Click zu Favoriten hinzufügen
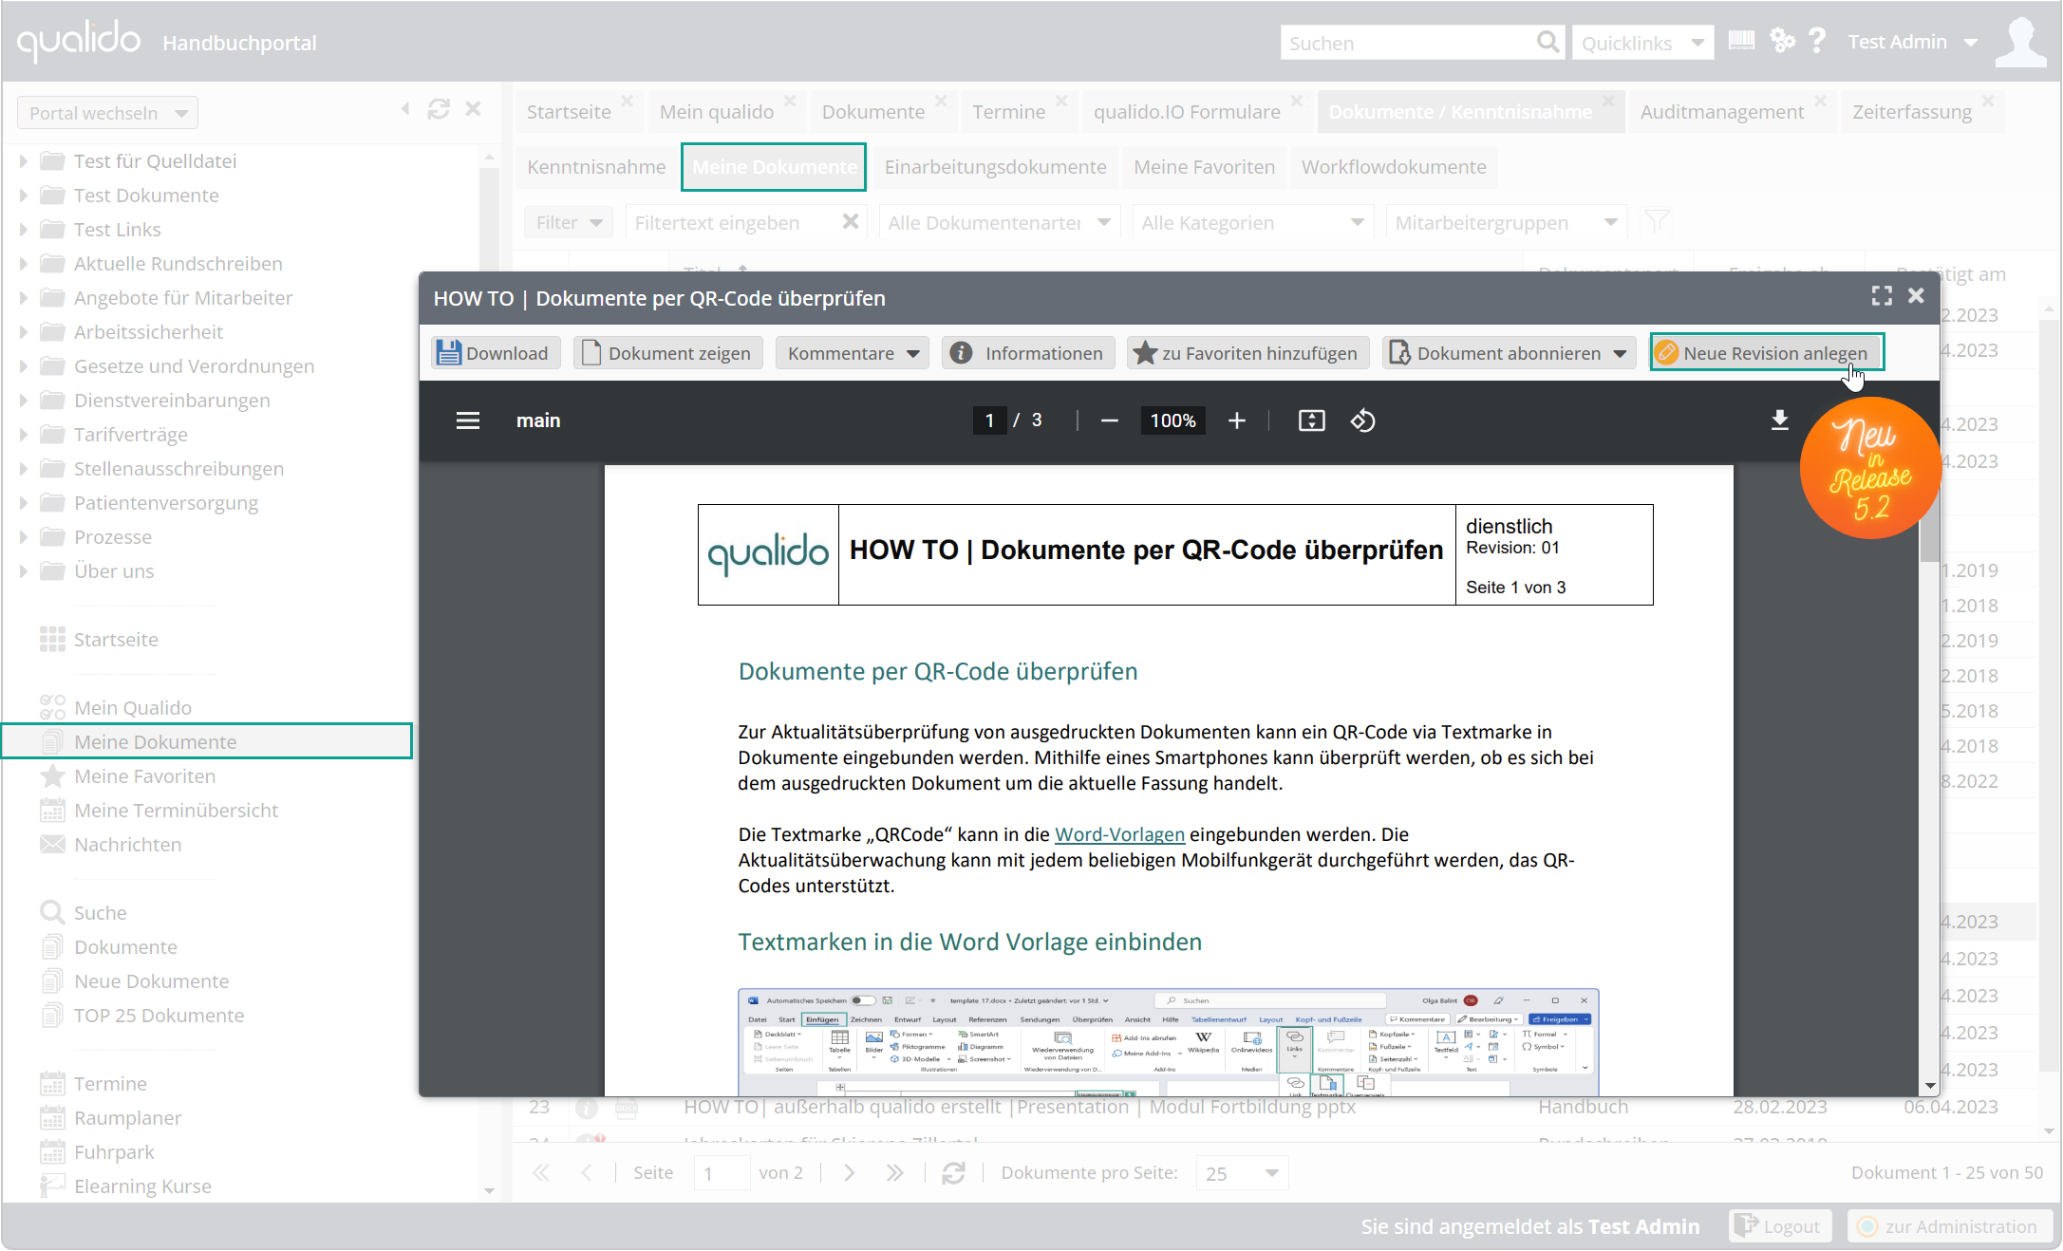This screenshot has height=1251, width=2063. (1248, 353)
